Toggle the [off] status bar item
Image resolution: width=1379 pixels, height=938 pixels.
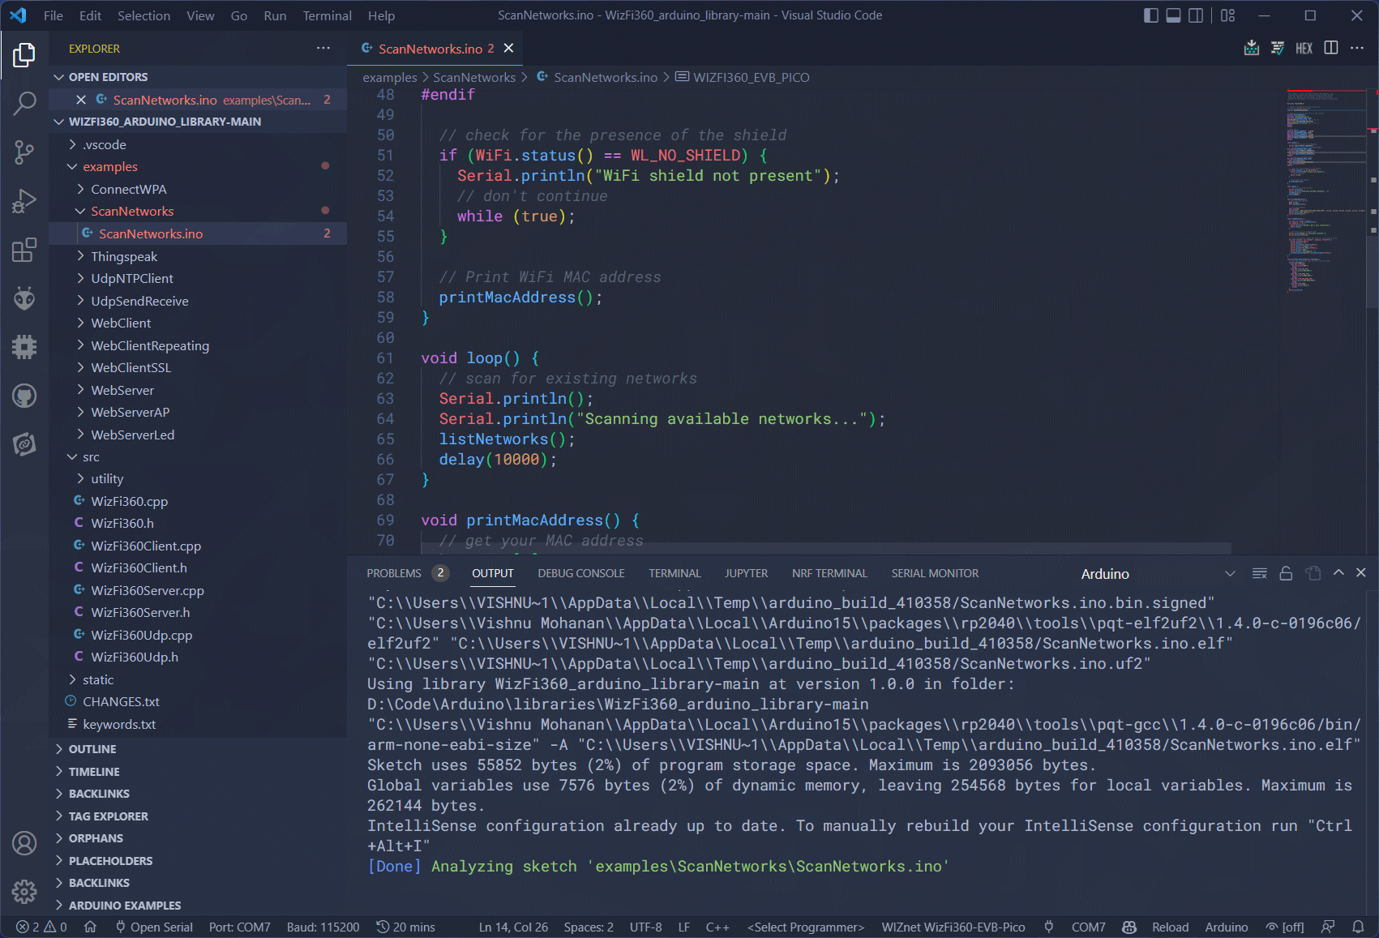[x=1285, y=927]
